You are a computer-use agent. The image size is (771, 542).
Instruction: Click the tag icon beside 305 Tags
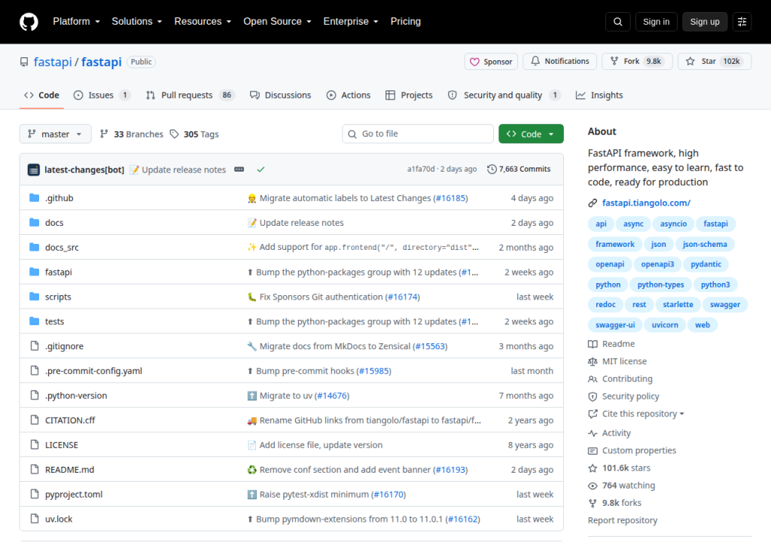pyautogui.click(x=174, y=134)
